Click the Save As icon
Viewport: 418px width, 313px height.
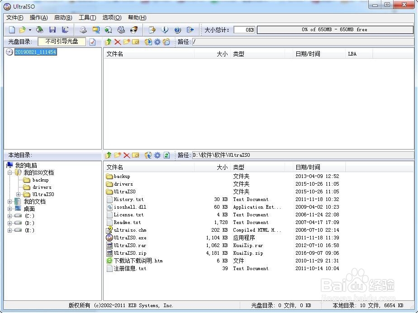tap(65, 29)
